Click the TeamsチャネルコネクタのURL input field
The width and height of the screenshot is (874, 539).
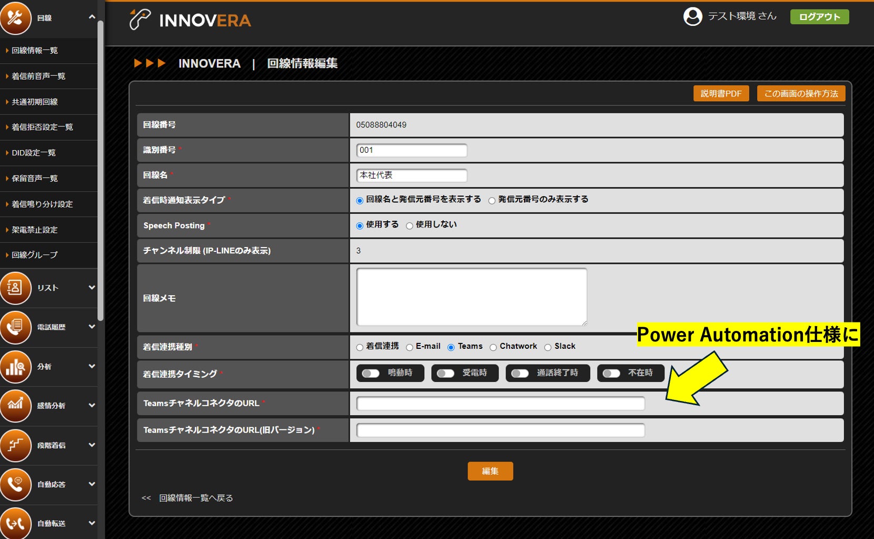coord(501,404)
